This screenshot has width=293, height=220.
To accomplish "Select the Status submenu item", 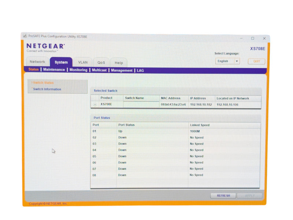I will [33, 69].
